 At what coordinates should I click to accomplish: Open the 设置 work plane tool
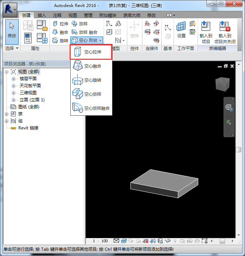(181, 30)
